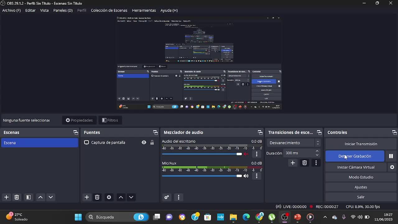
Task: Pause the recording
Action: click(x=391, y=156)
